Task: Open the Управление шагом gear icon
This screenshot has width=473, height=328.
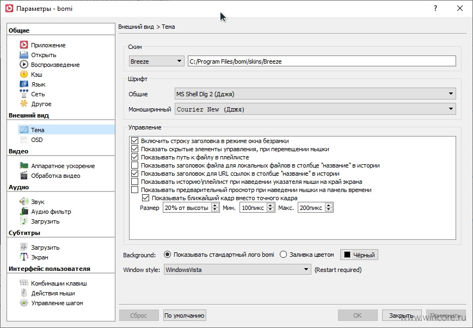Action: 24,302
